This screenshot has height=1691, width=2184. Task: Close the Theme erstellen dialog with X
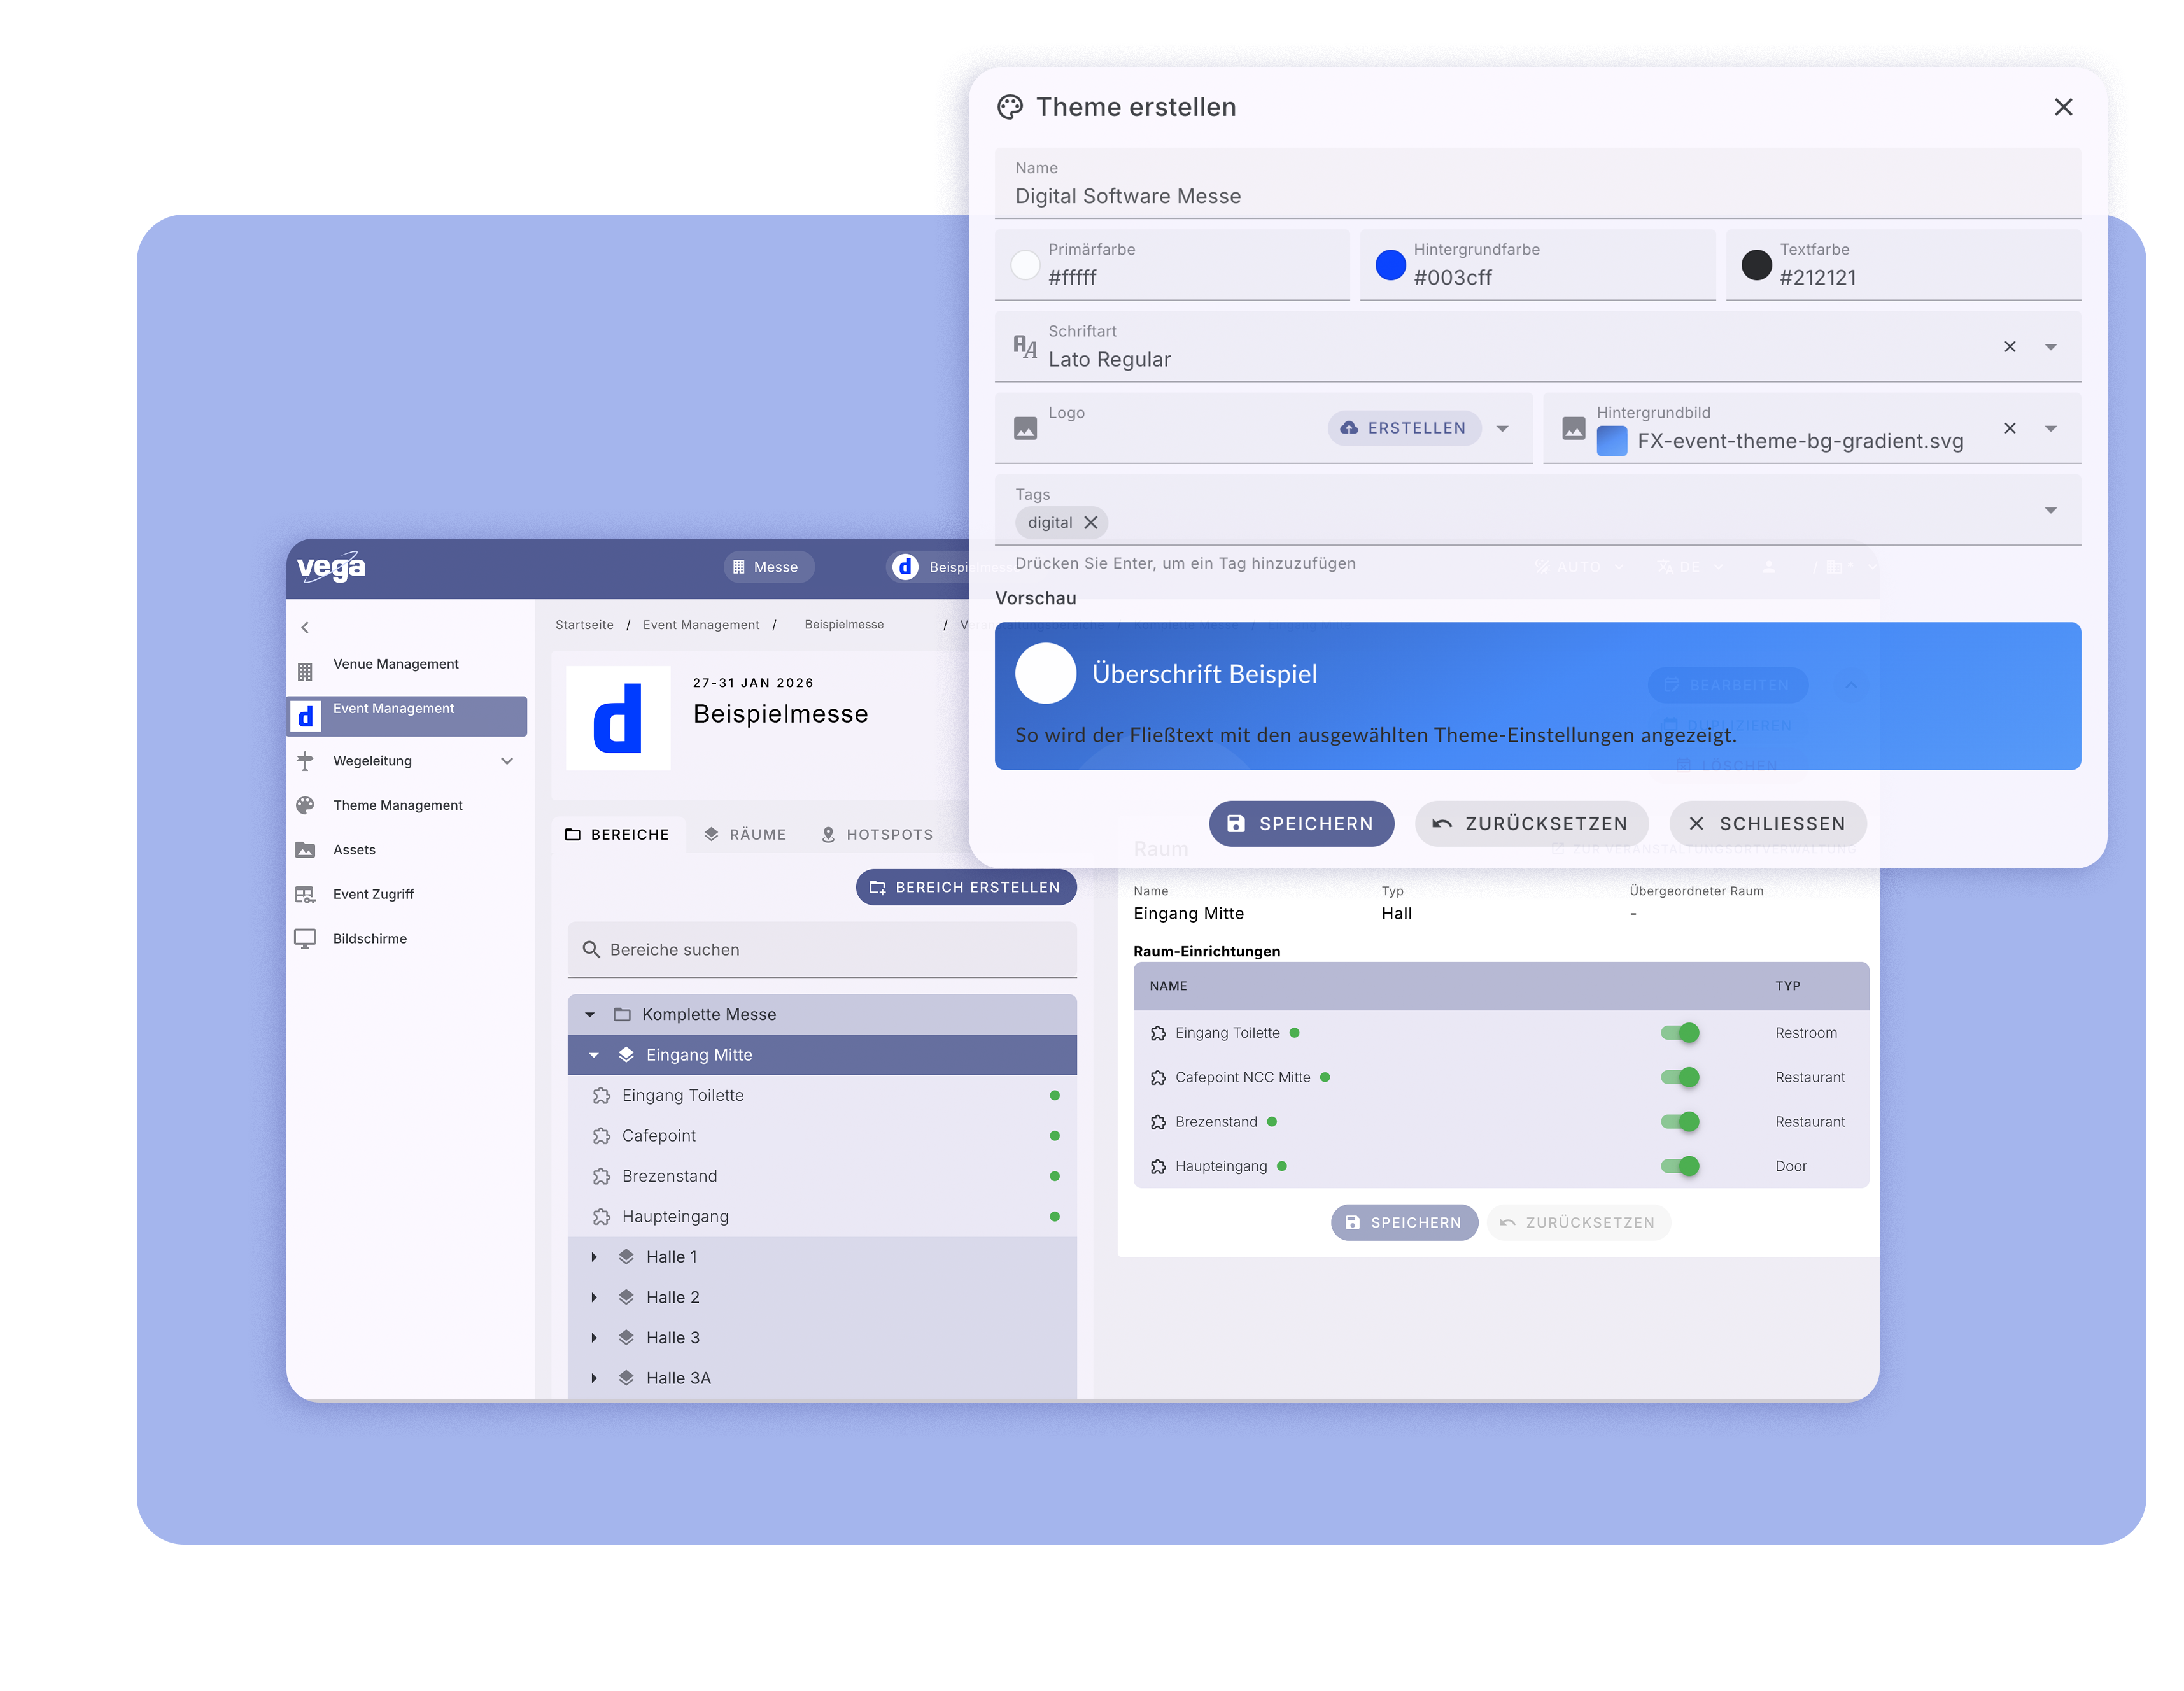2062,107
